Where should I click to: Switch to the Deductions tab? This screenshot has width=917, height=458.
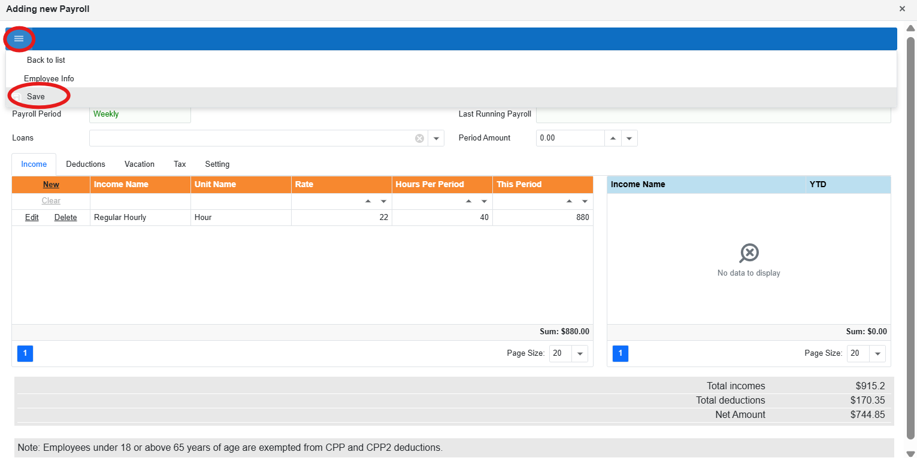(86, 164)
